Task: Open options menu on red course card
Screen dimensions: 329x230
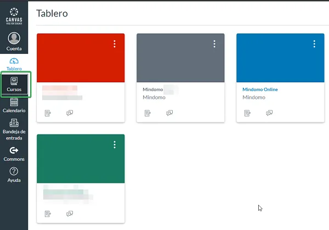Action: point(115,44)
